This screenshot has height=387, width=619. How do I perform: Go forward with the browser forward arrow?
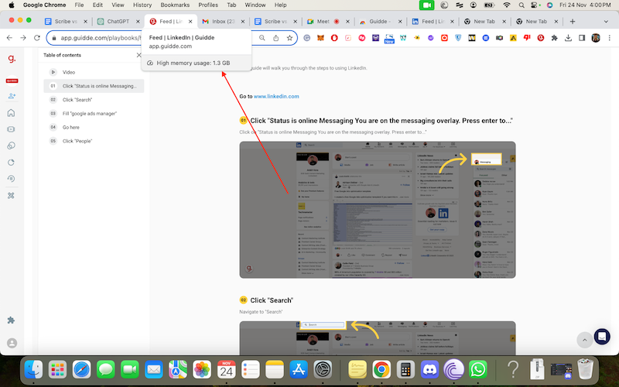23,38
